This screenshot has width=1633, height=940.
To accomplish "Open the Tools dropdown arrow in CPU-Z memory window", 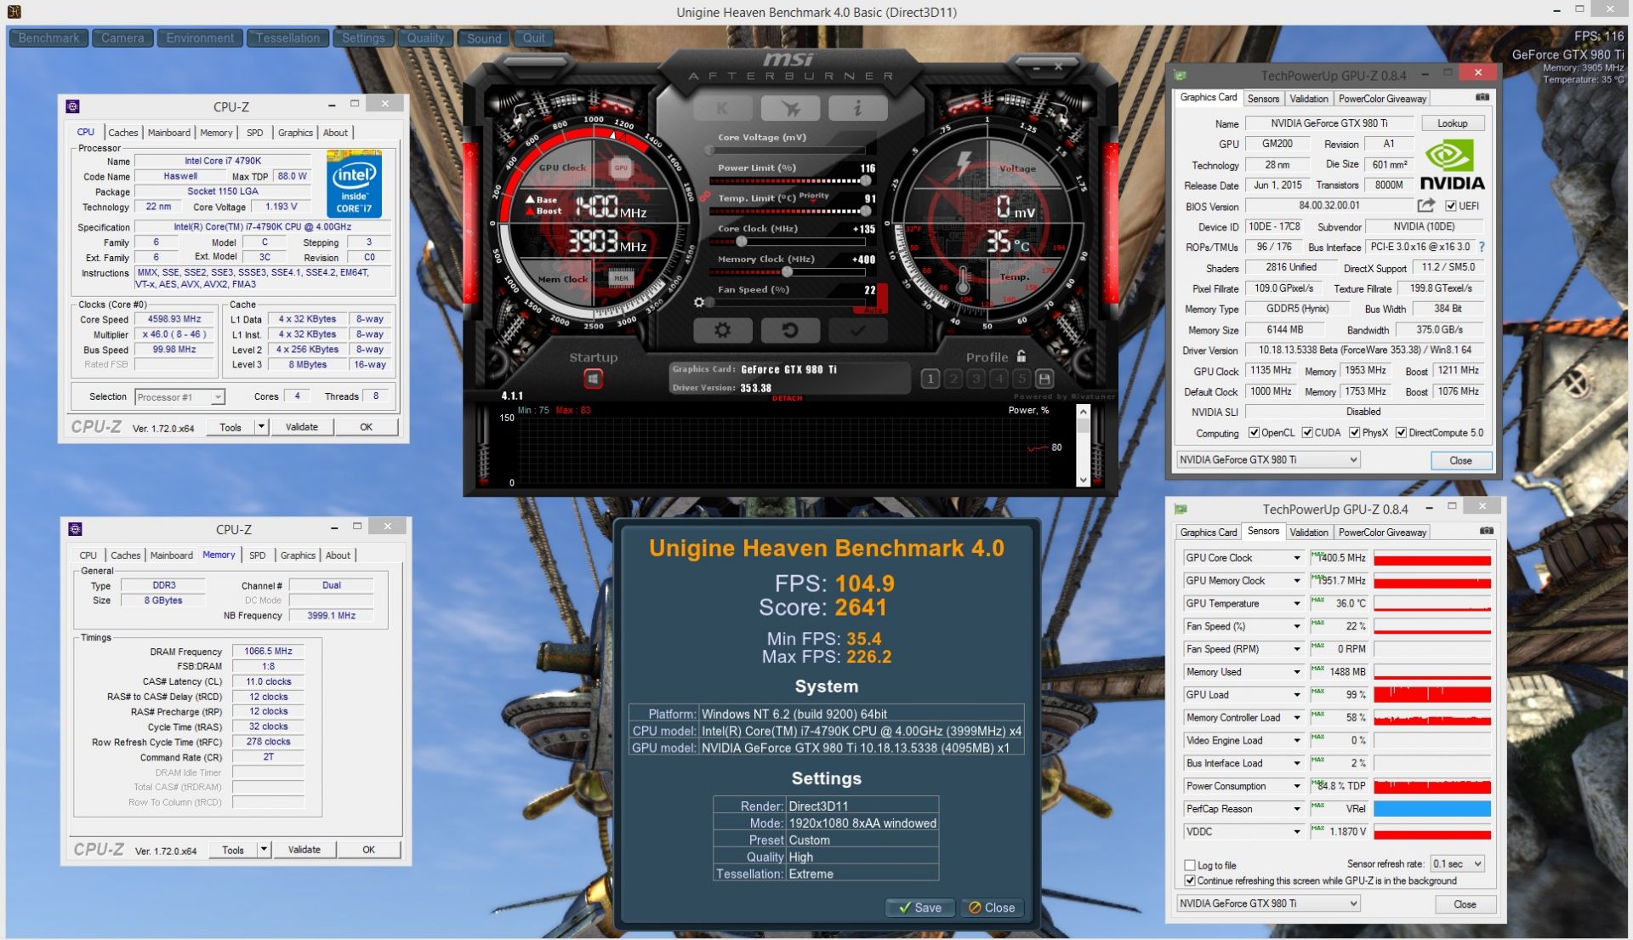I will click(x=264, y=849).
